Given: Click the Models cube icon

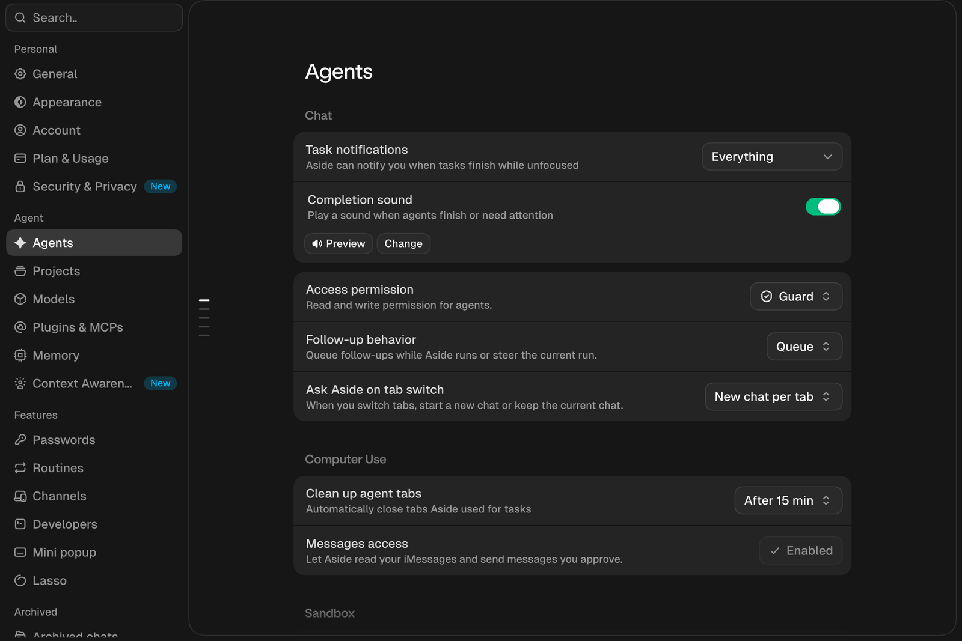Looking at the screenshot, I should (x=20, y=299).
